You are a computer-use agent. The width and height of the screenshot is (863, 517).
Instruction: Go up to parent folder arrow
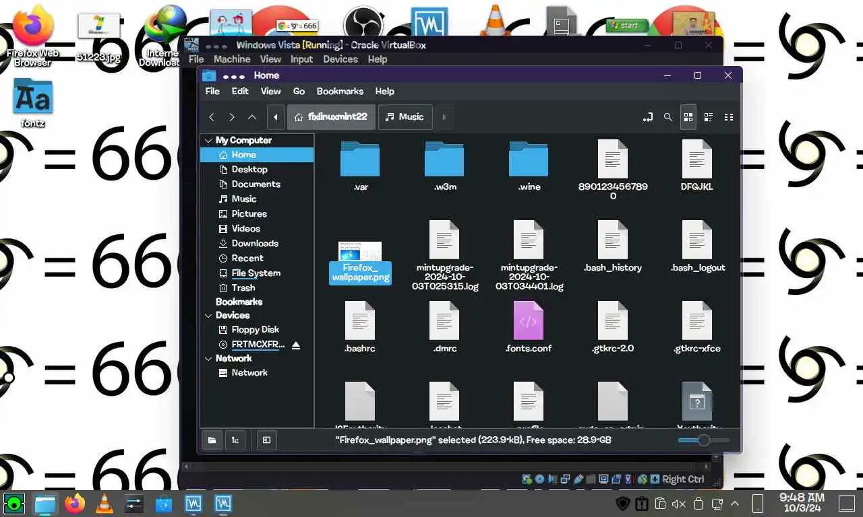coord(252,117)
